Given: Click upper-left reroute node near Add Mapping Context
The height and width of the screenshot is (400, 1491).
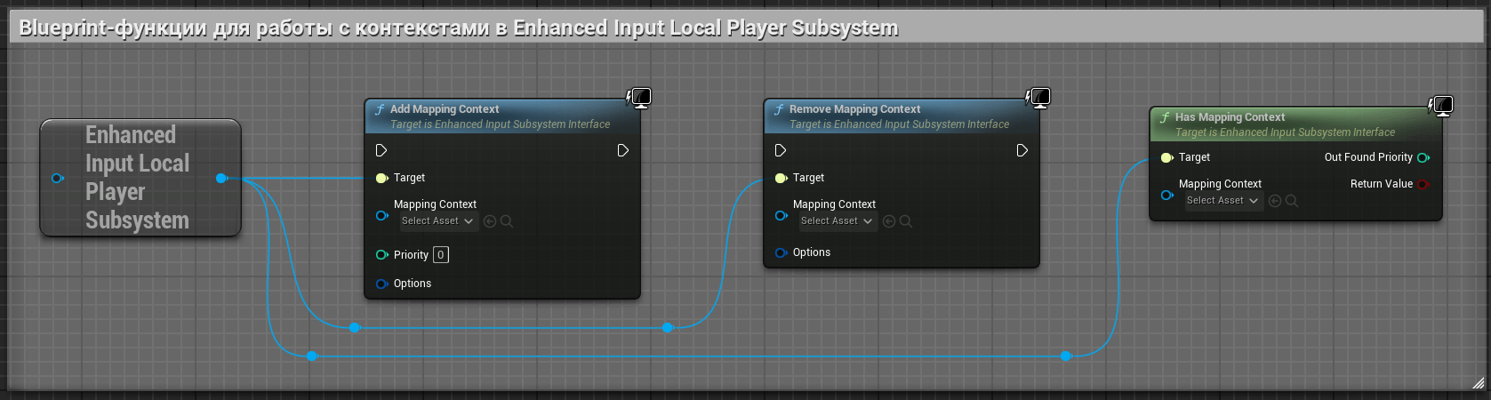Looking at the screenshot, I should coord(355,327).
